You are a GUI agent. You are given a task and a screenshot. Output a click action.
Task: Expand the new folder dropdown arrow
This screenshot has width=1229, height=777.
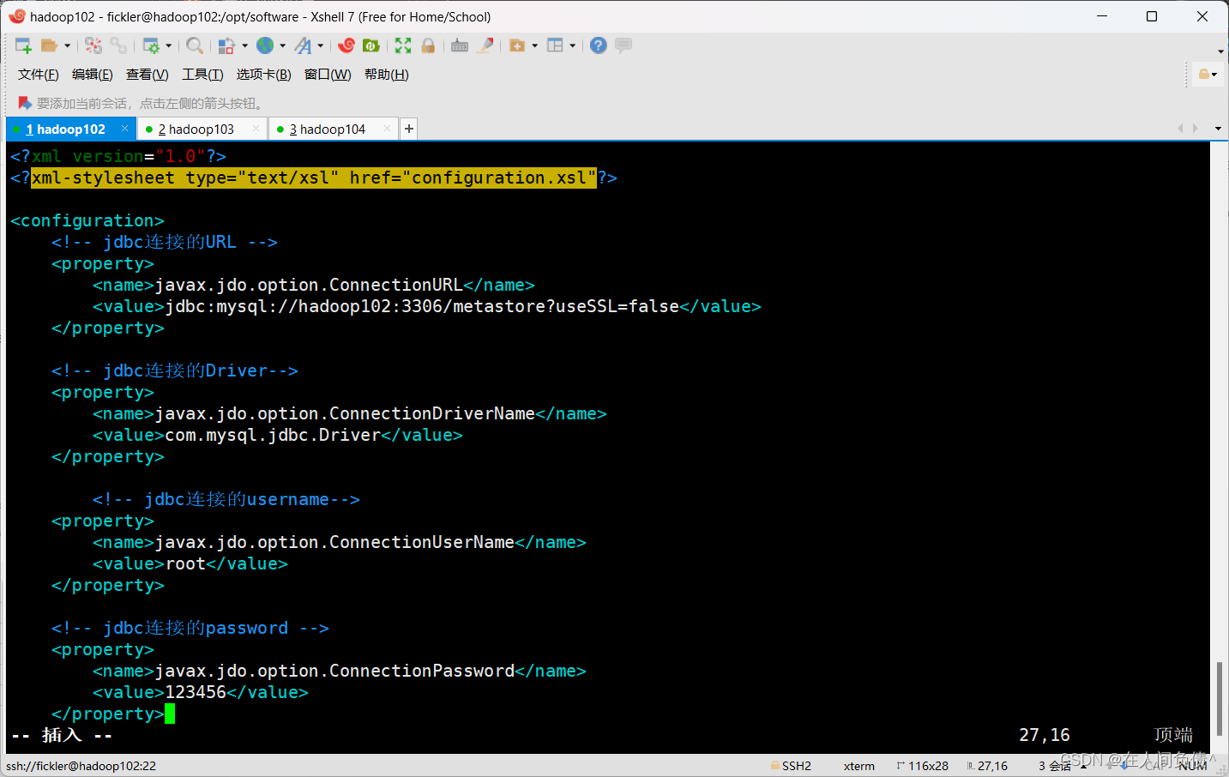click(534, 45)
